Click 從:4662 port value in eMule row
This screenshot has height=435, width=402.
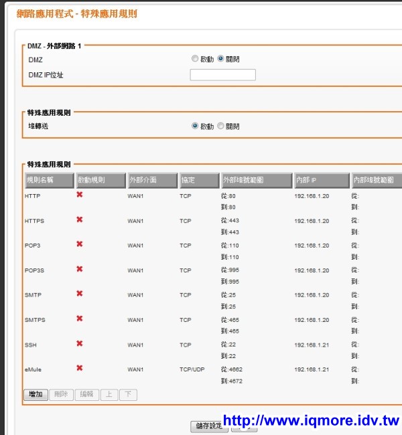click(231, 369)
